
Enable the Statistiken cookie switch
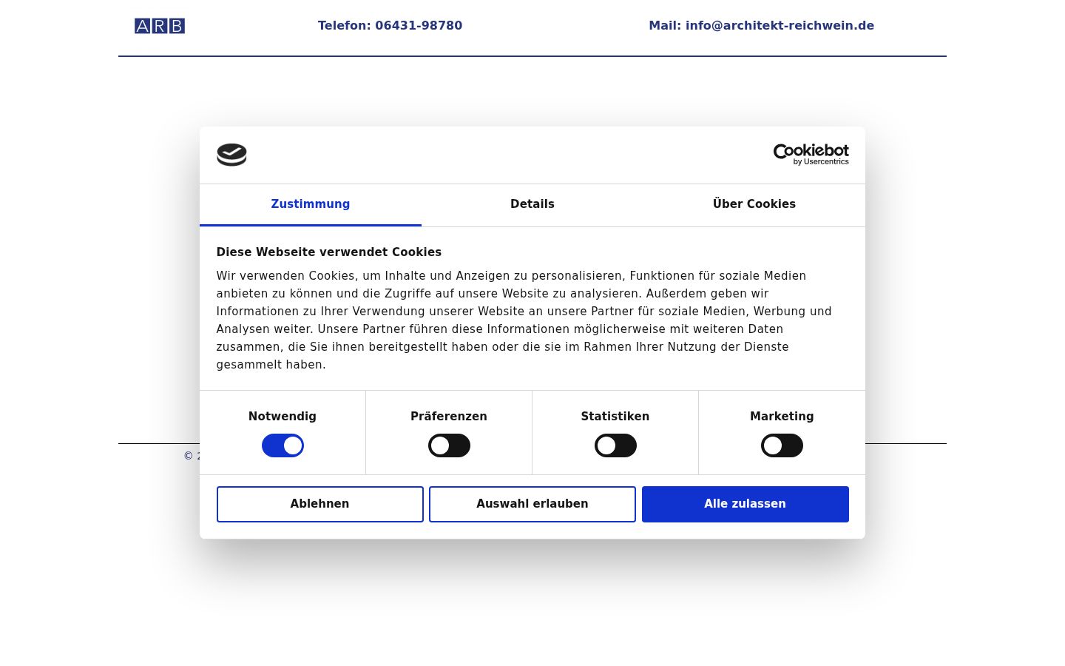pos(615,445)
